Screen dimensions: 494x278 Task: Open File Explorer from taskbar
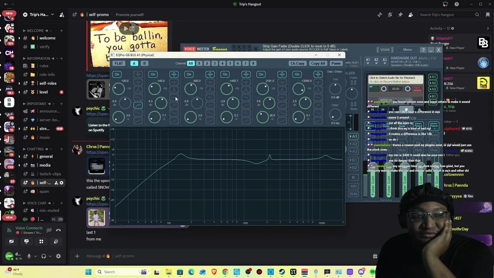point(169,272)
